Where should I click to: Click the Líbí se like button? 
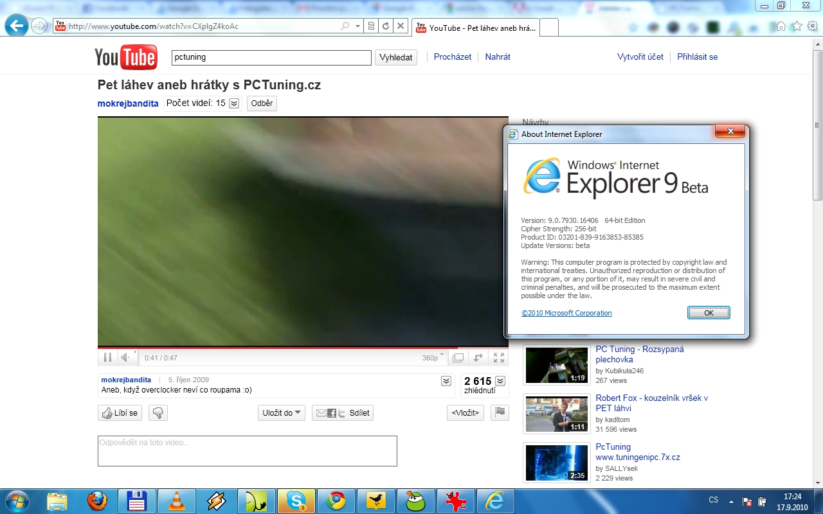pos(120,413)
